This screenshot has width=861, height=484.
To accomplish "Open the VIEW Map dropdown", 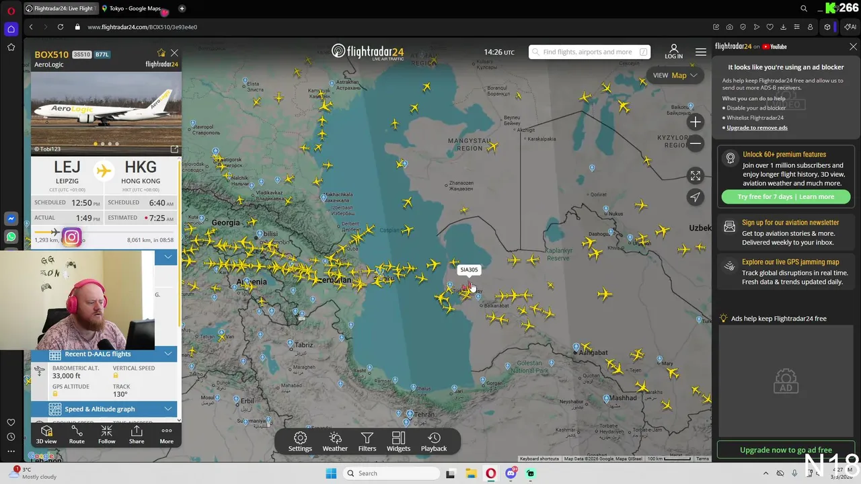I will [x=675, y=75].
